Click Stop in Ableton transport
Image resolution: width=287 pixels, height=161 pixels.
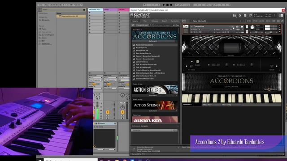pos(167,5)
